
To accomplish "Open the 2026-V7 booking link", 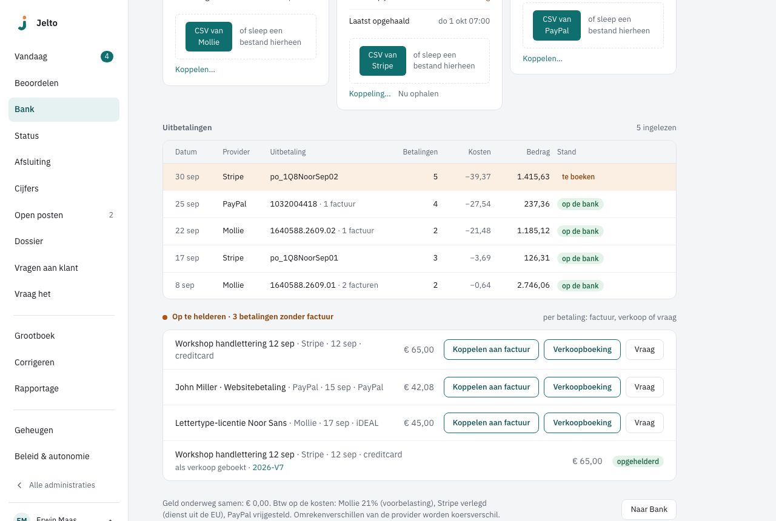I will 268,468.
